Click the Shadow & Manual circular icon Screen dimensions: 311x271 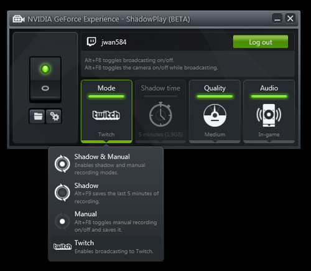coord(62,164)
